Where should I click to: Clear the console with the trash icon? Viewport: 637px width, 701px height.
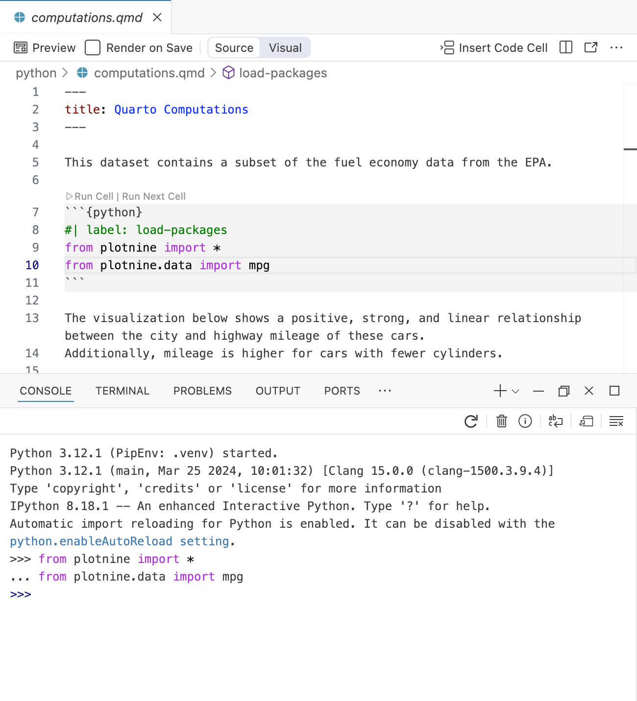501,421
